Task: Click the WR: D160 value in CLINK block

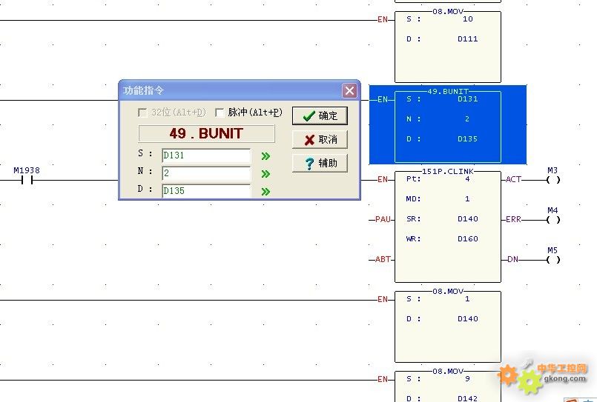Action: coord(467,238)
